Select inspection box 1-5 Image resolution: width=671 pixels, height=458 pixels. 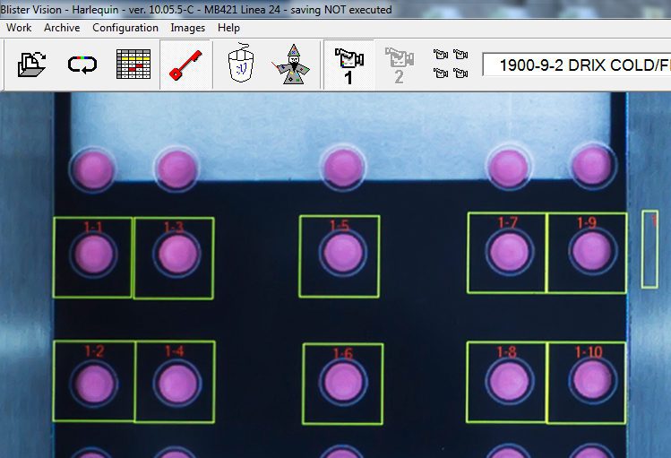[x=339, y=255]
